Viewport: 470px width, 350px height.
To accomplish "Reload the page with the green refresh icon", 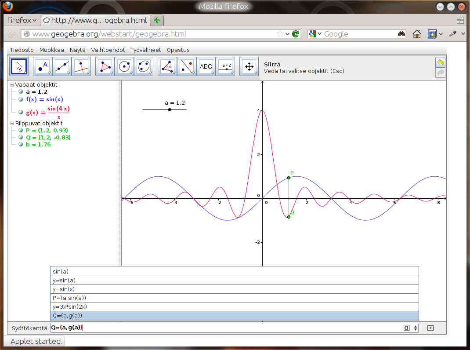I will click(296, 34).
